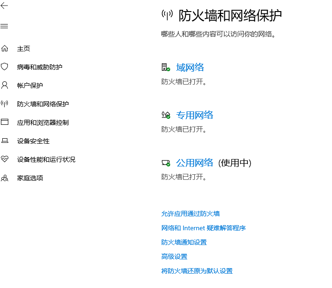
Task: Click the building icon next to 域网络
Action: click(x=166, y=67)
